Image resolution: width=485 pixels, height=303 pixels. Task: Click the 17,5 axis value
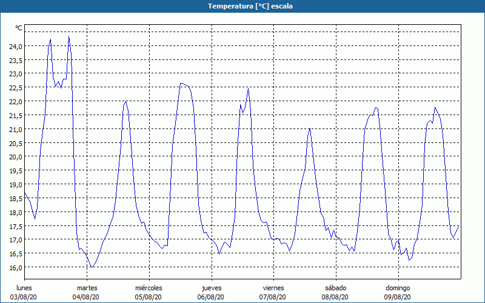click(x=16, y=226)
